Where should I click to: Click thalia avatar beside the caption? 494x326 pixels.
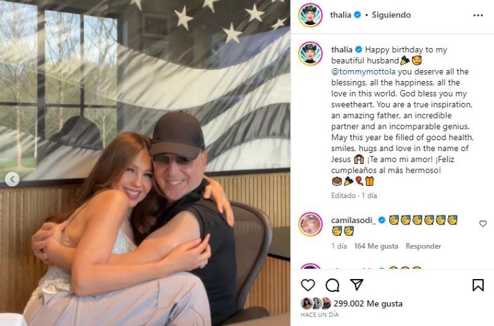(x=310, y=53)
